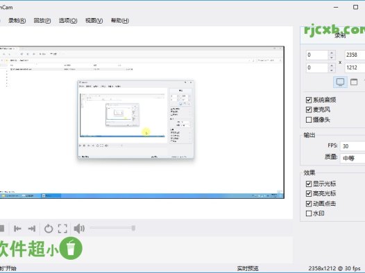Viewport: 365px width, 273px height.
Task: Increase the top 0 offset spinner
Action: click(x=332, y=53)
